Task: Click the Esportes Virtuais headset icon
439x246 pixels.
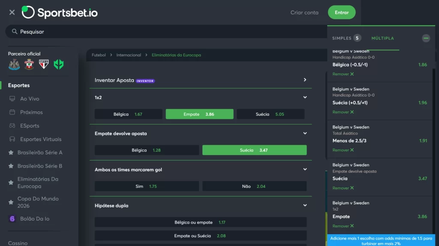Action: [x=12, y=139]
